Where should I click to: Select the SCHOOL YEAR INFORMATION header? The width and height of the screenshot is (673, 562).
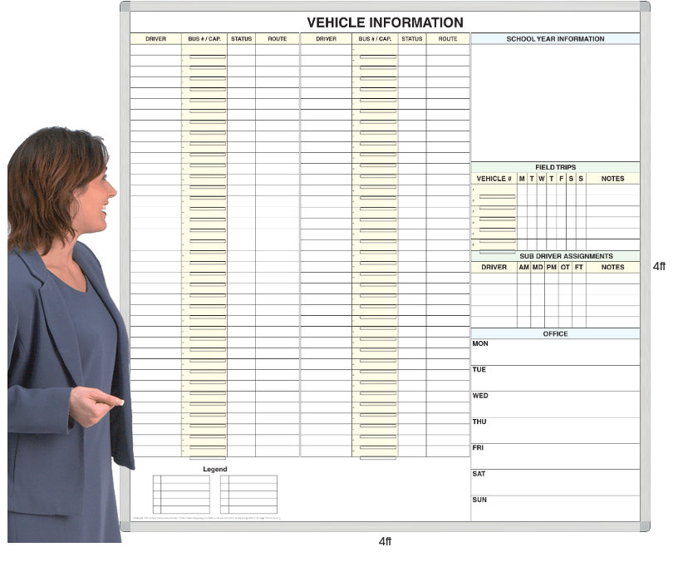(555, 39)
